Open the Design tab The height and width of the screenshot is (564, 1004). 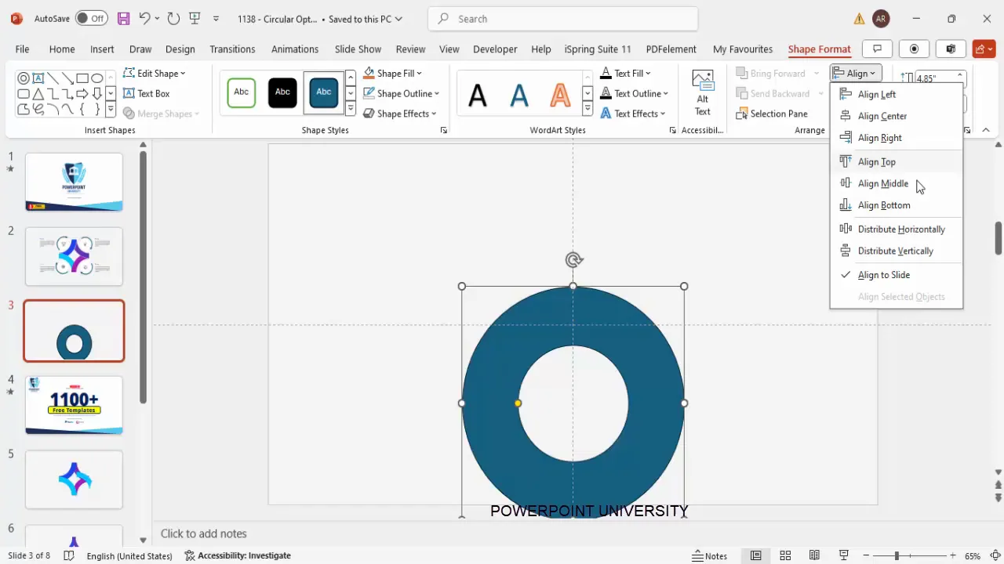point(180,49)
